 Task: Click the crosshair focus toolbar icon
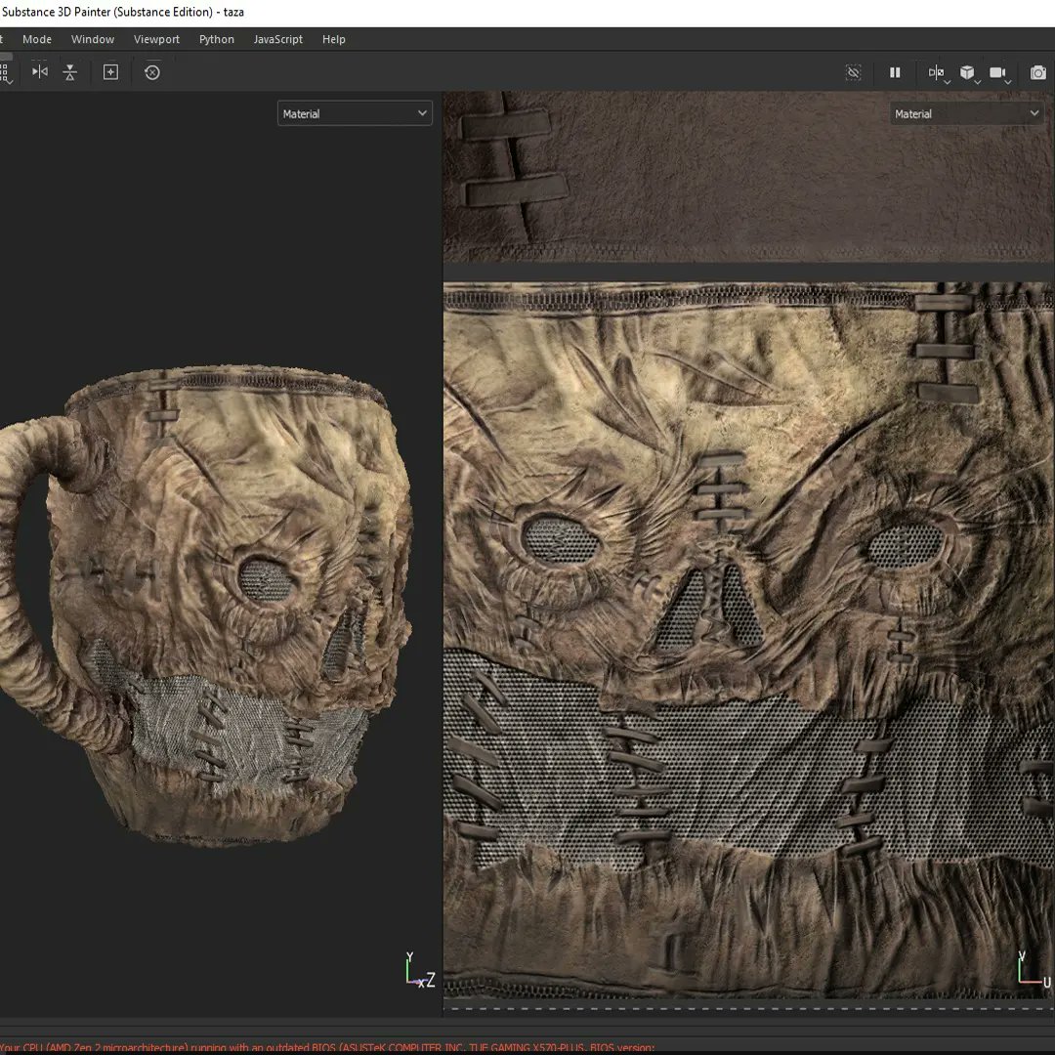point(110,72)
